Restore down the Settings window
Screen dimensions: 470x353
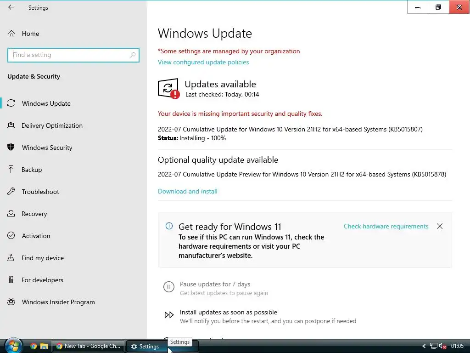tap(438, 7)
